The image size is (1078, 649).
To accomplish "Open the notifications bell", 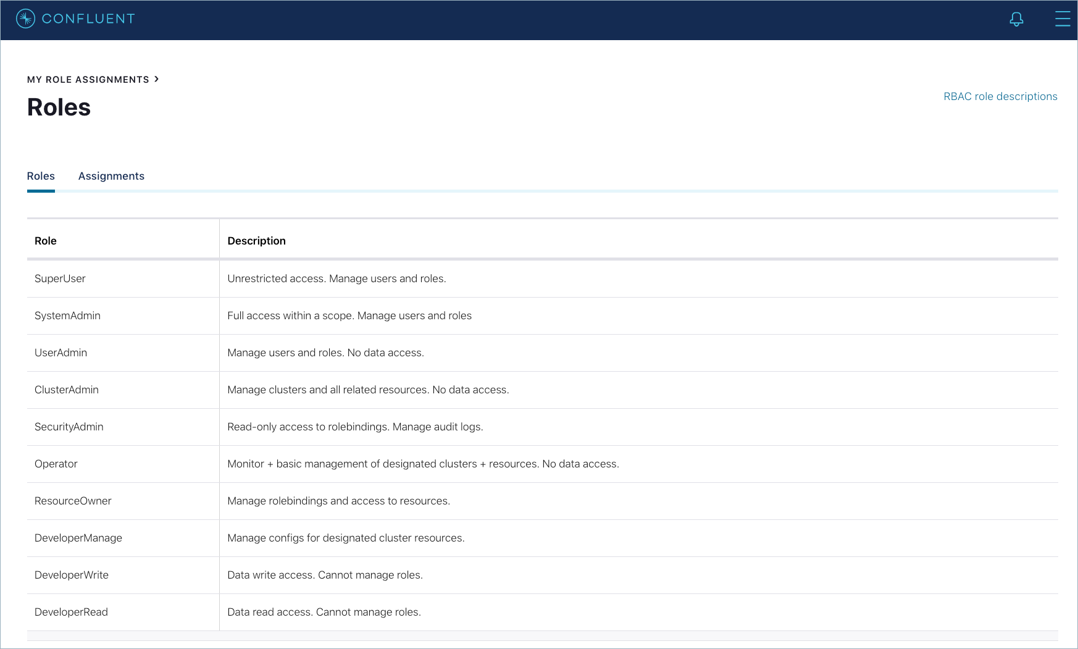I will pyautogui.click(x=1016, y=19).
